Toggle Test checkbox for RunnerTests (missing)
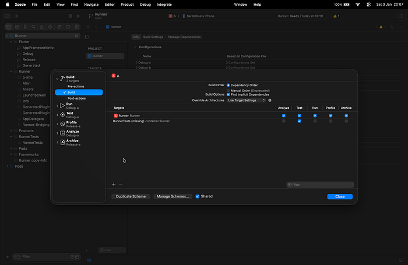 point(299,121)
